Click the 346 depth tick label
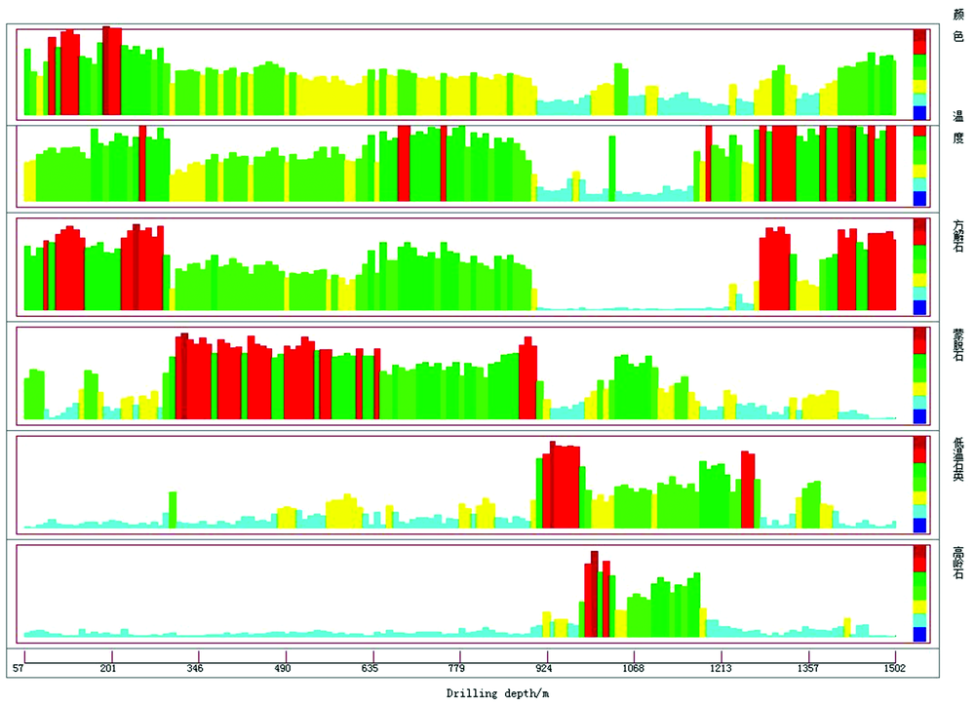 click(198, 669)
